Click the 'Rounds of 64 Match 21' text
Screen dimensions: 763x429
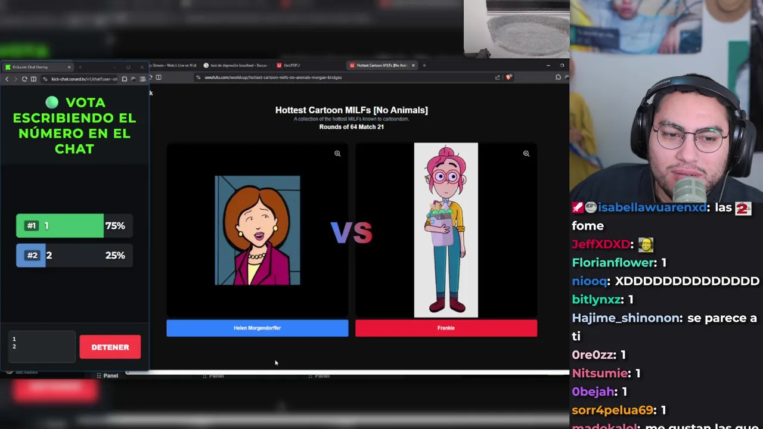point(352,127)
